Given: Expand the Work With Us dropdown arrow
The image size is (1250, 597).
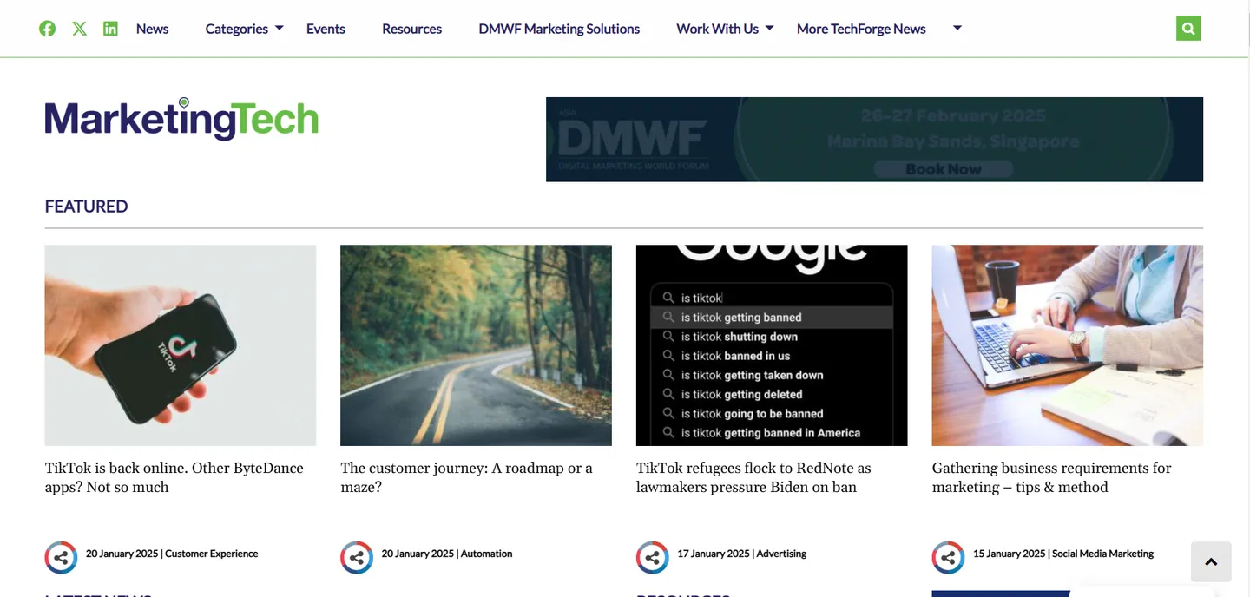Looking at the screenshot, I should pos(769,29).
